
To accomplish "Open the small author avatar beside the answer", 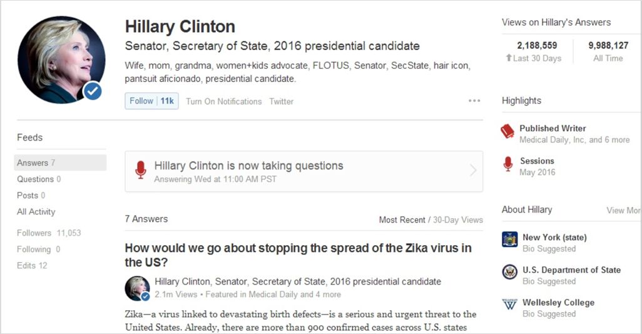I will (x=137, y=288).
